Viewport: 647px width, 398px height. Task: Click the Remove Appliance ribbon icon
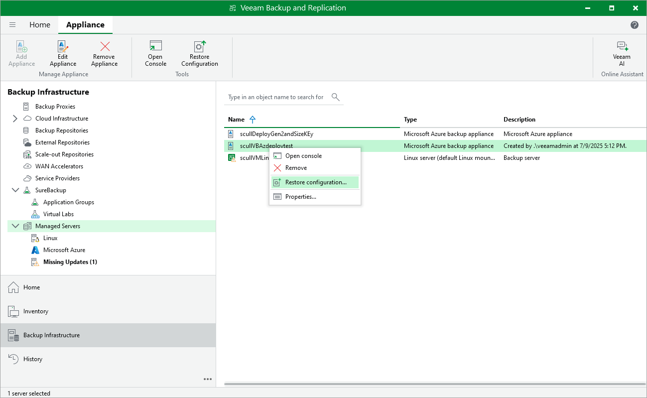pos(105,46)
